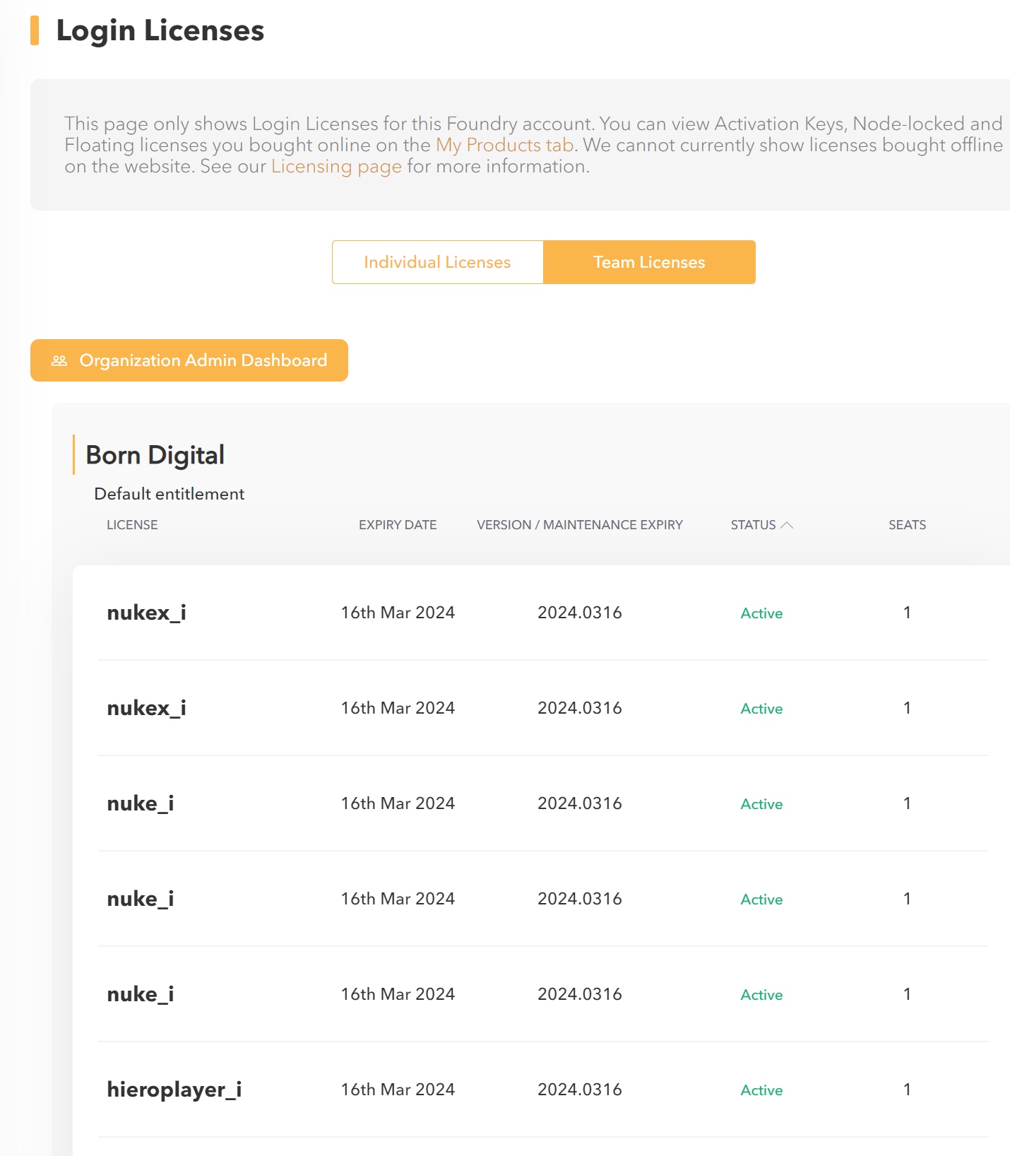Click the Login Licenses page title

(x=160, y=30)
